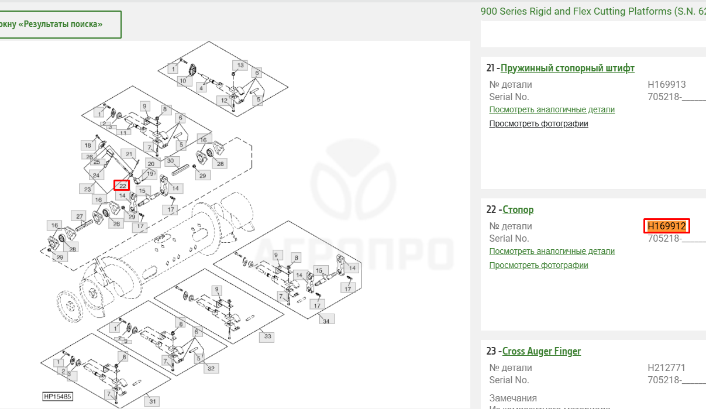Click the 900 Series Rigid and Flex heading

click(x=593, y=11)
